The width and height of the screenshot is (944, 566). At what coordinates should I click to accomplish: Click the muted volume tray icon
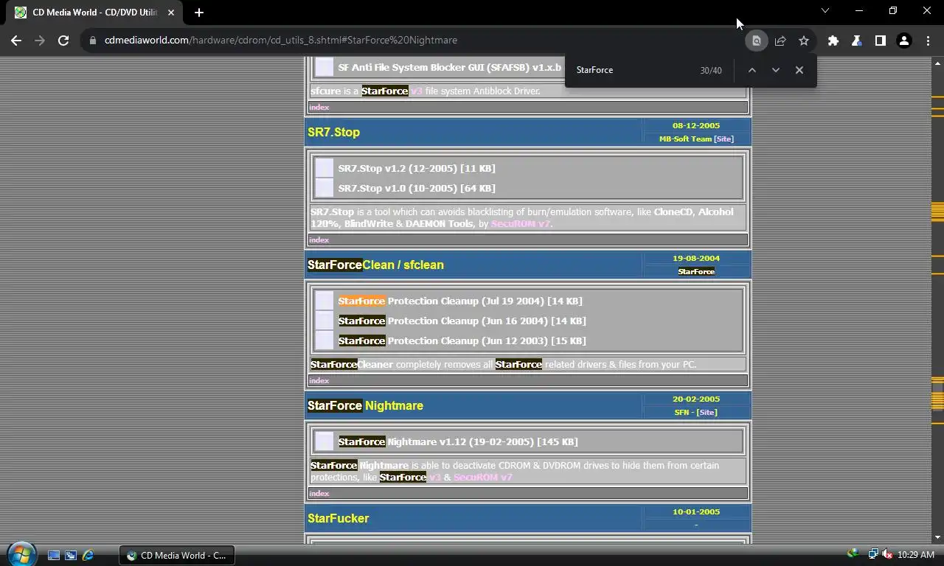[x=887, y=554]
